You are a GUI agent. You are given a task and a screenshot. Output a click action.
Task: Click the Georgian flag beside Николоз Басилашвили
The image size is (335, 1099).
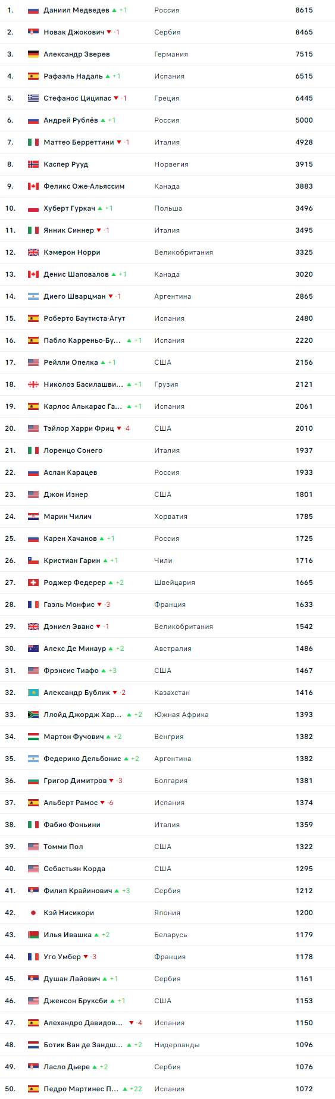[33, 384]
